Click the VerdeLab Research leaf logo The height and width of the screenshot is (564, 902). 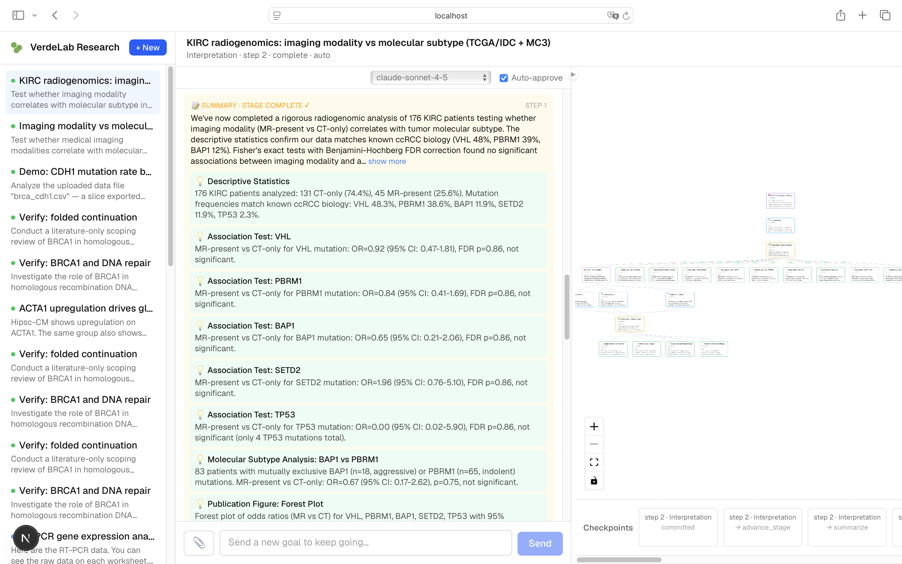[17, 47]
